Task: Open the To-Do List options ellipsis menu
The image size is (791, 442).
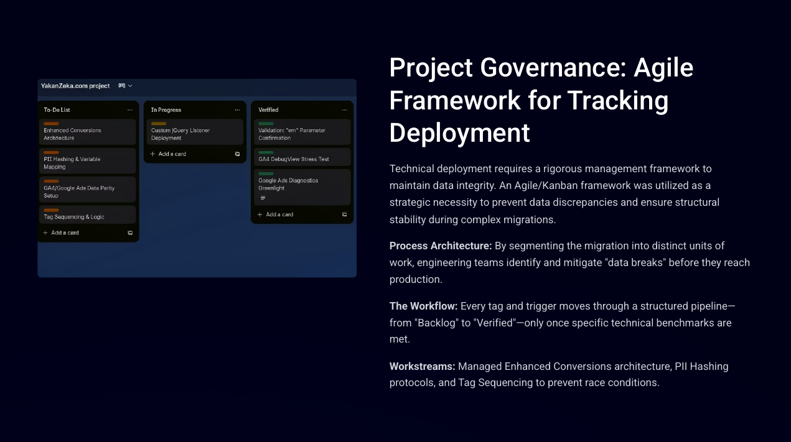Action: [130, 110]
